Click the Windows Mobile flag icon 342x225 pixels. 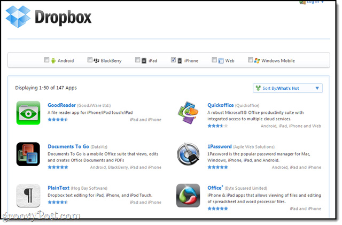pos(257,61)
